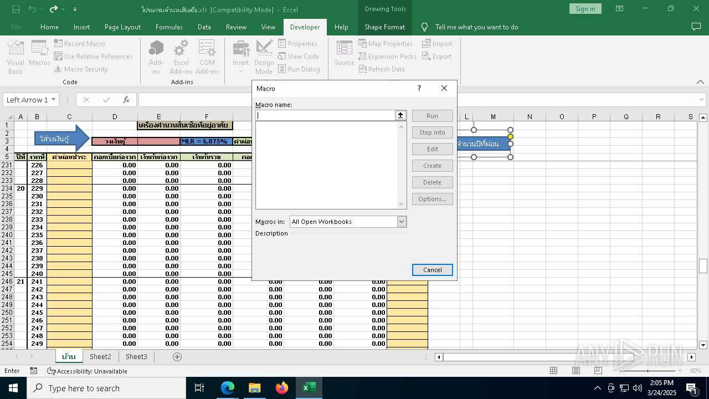
Task: Open the Name Box dropdown
Action: [x=54, y=100]
